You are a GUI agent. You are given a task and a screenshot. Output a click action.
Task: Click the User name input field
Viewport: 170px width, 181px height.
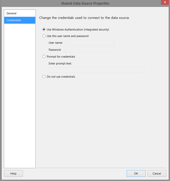click(90, 43)
